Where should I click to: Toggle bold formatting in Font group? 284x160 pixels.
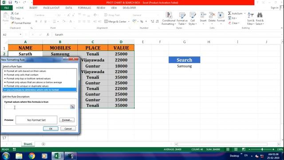pos(36,21)
